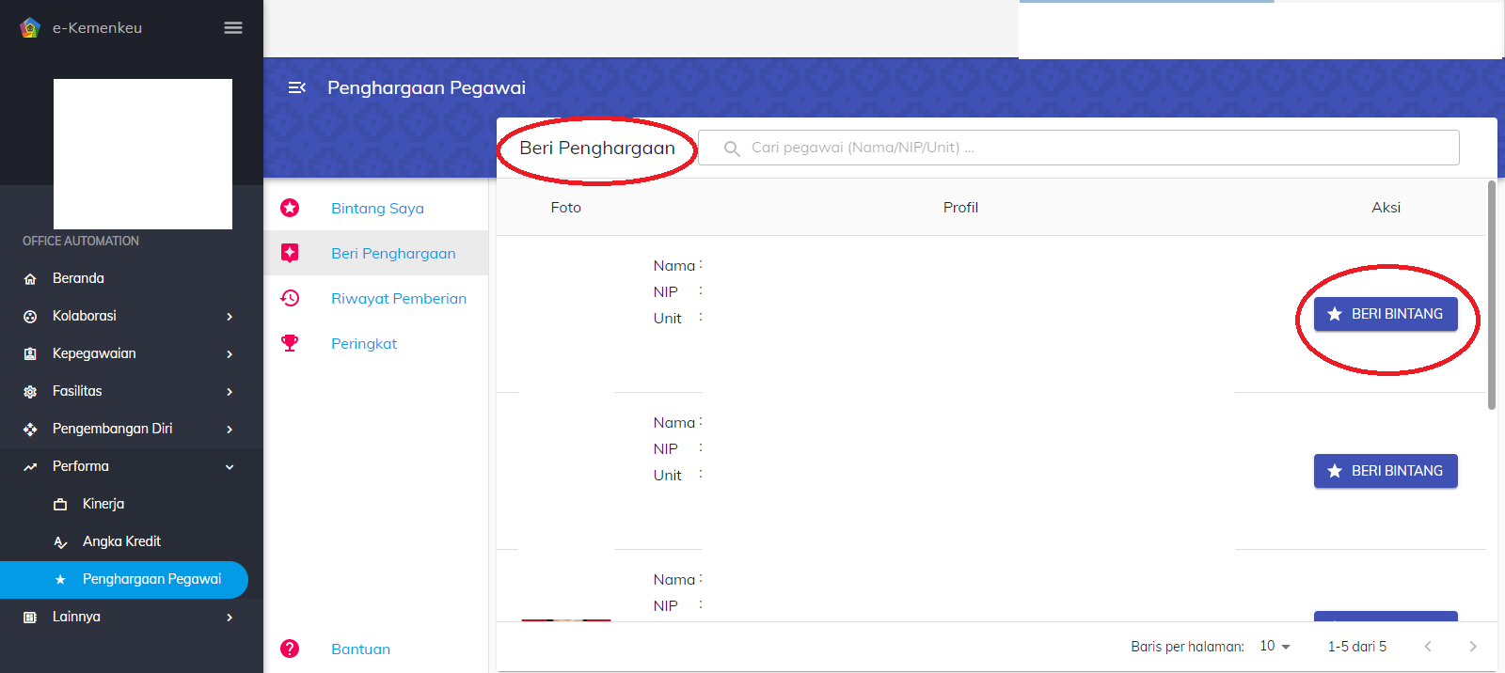Click the second BERI BINTANG button
This screenshot has height=673, width=1505.
pos(1385,471)
